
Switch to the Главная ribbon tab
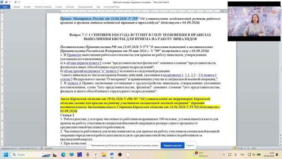coord(16,7)
